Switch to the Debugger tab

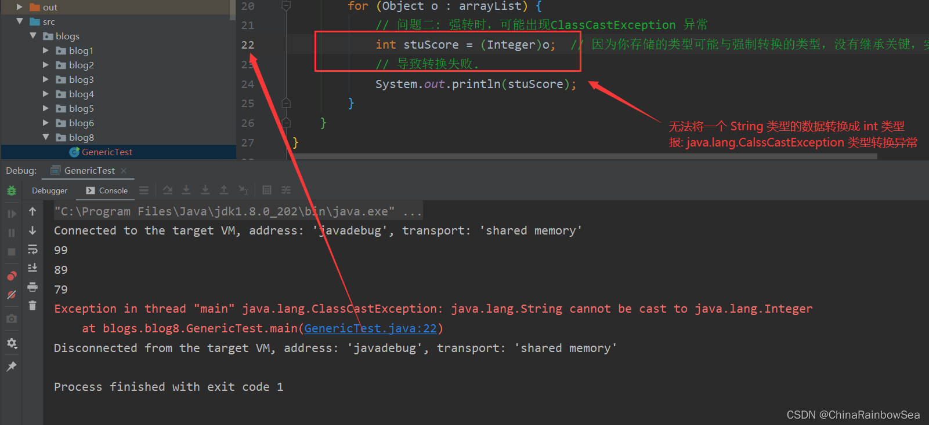click(x=49, y=190)
